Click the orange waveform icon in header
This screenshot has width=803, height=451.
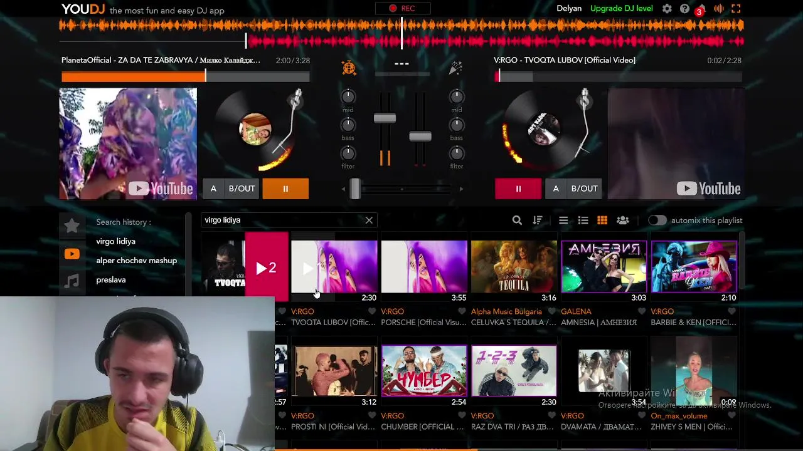(x=719, y=9)
